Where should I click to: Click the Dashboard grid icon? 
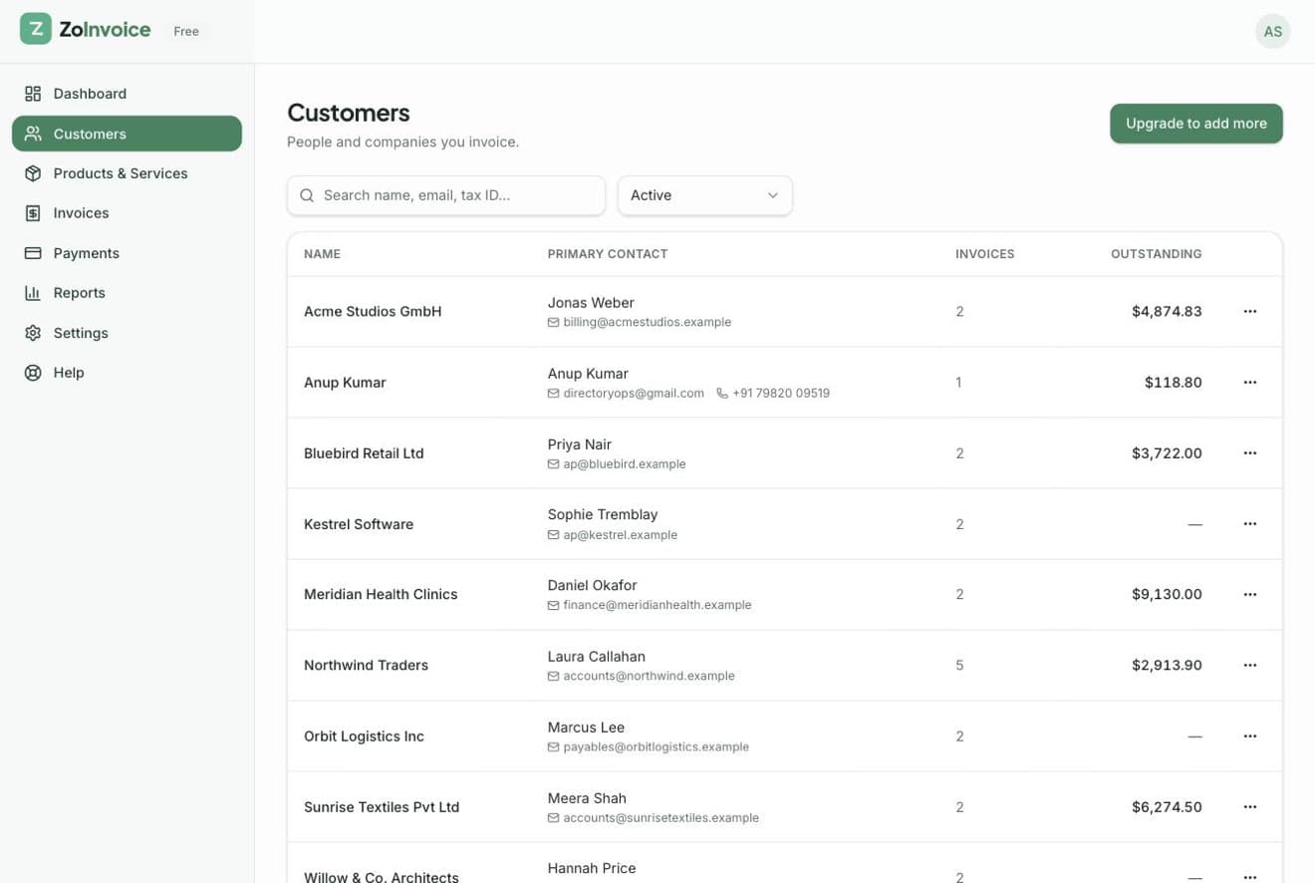coord(33,94)
